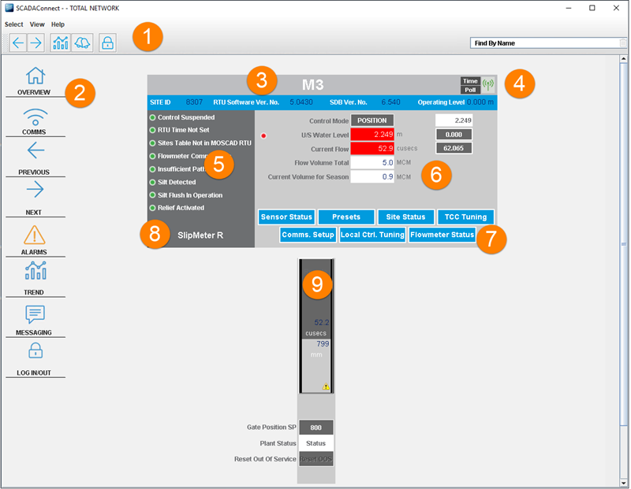
Task: Open the View menu
Action: (37, 24)
